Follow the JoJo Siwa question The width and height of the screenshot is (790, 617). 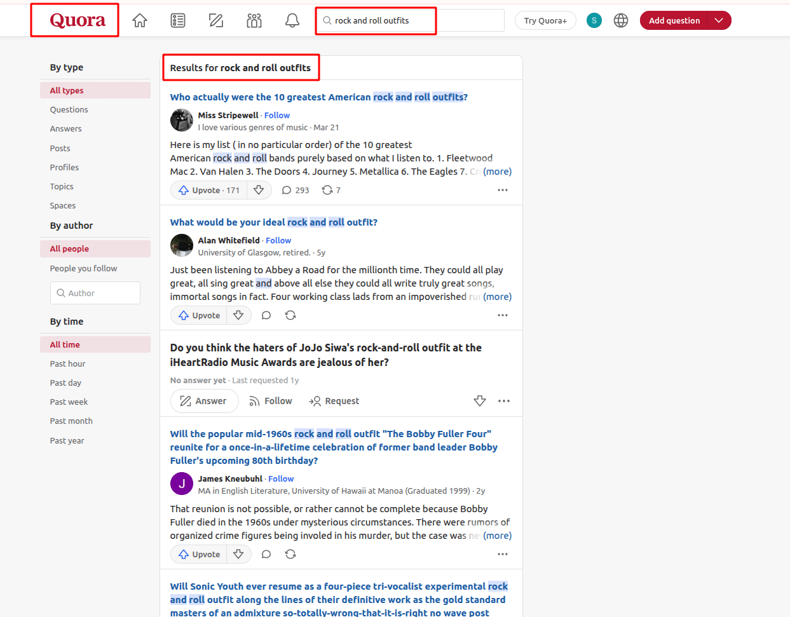(x=271, y=401)
